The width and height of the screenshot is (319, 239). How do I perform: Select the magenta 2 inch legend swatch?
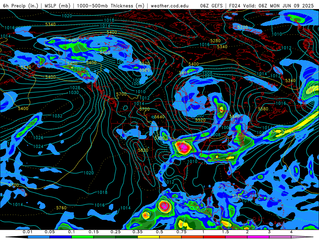258,237
